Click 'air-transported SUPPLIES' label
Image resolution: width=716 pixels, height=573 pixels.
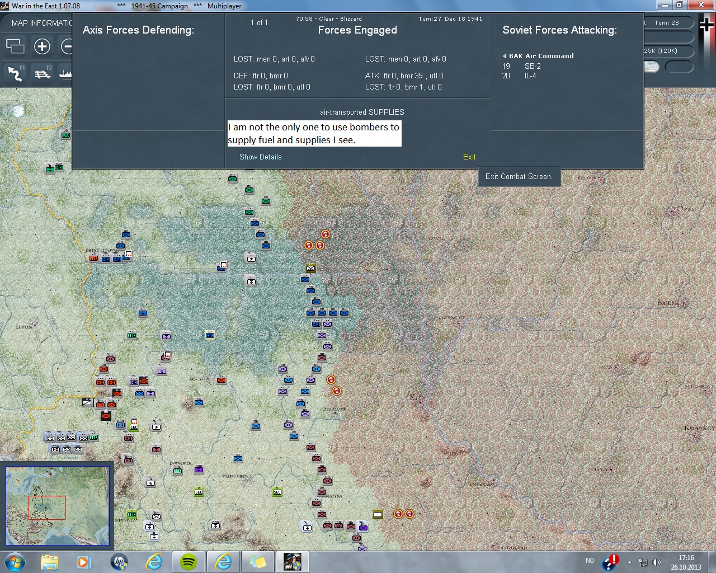tap(362, 112)
